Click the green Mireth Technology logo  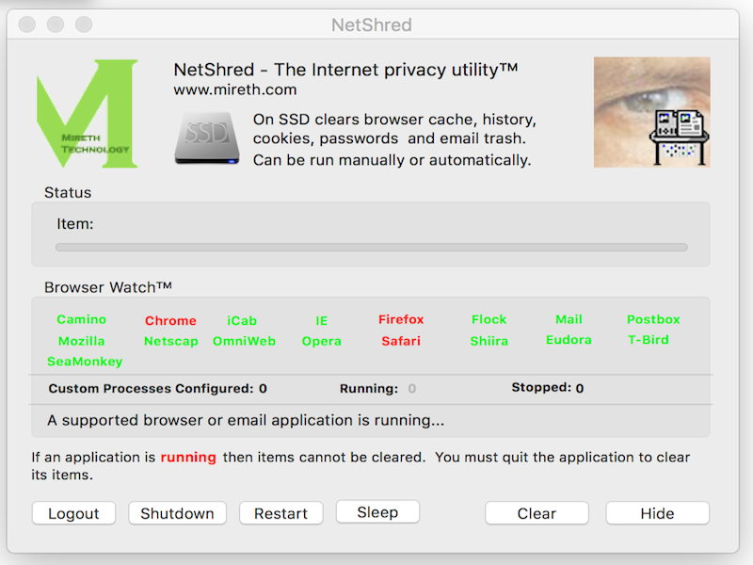pos(87,114)
